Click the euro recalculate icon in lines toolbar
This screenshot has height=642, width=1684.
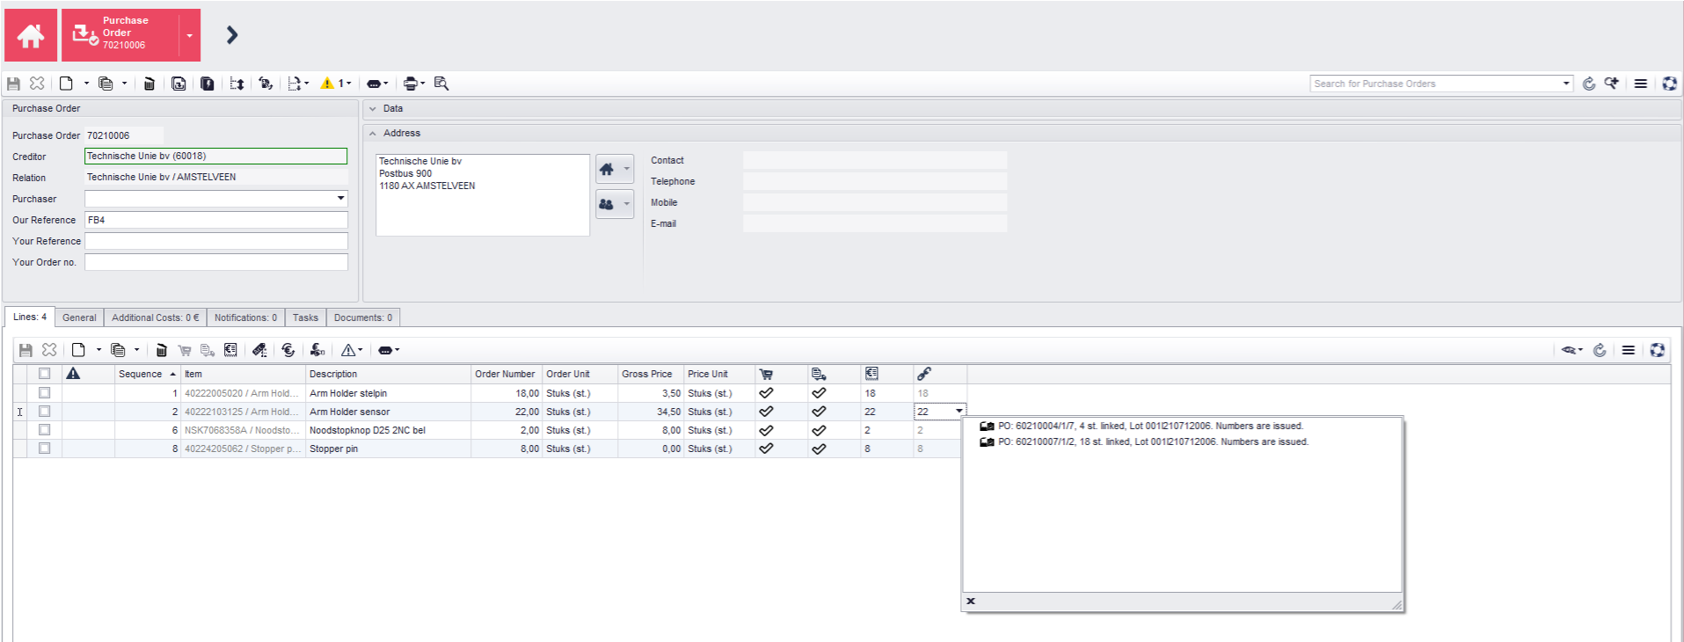pyautogui.click(x=288, y=350)
